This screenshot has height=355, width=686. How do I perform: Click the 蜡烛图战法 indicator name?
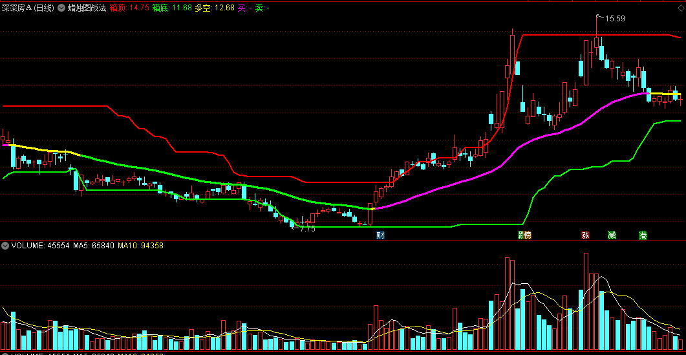click(x=87, y=8)
